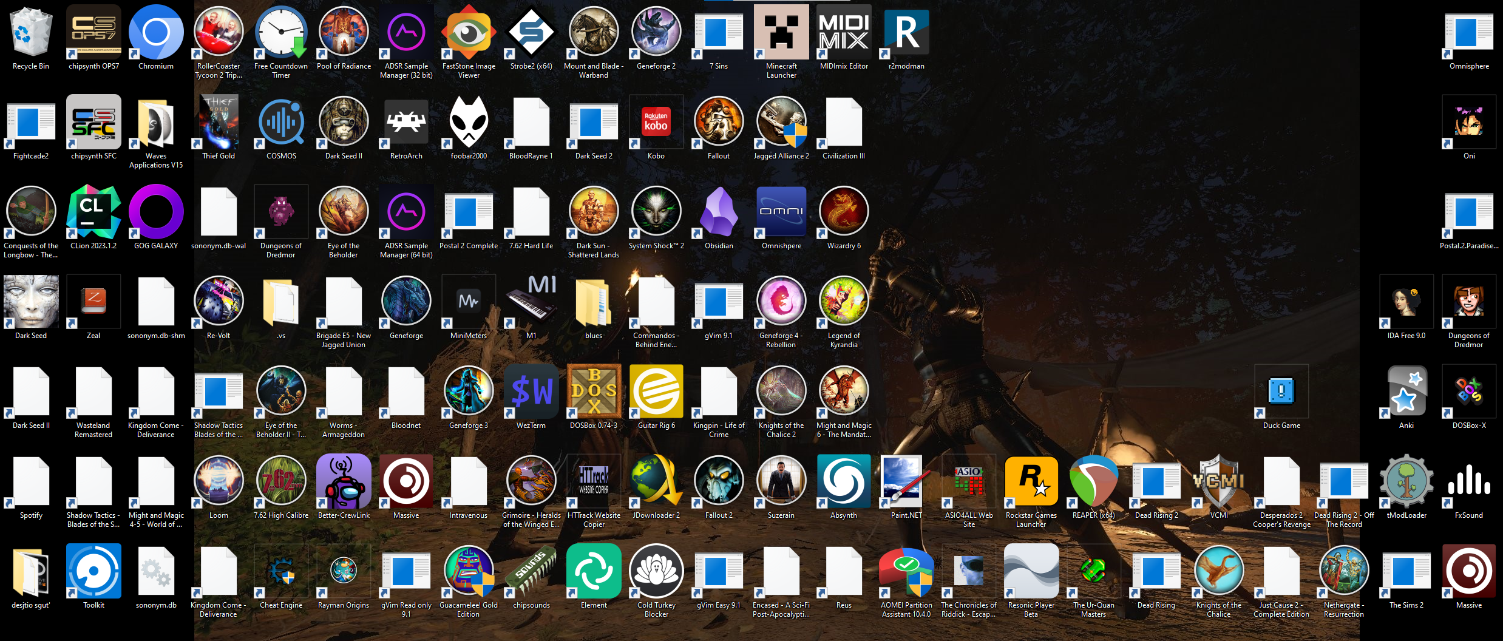Click the MiniMeters icon

click(x=469, y=302)
